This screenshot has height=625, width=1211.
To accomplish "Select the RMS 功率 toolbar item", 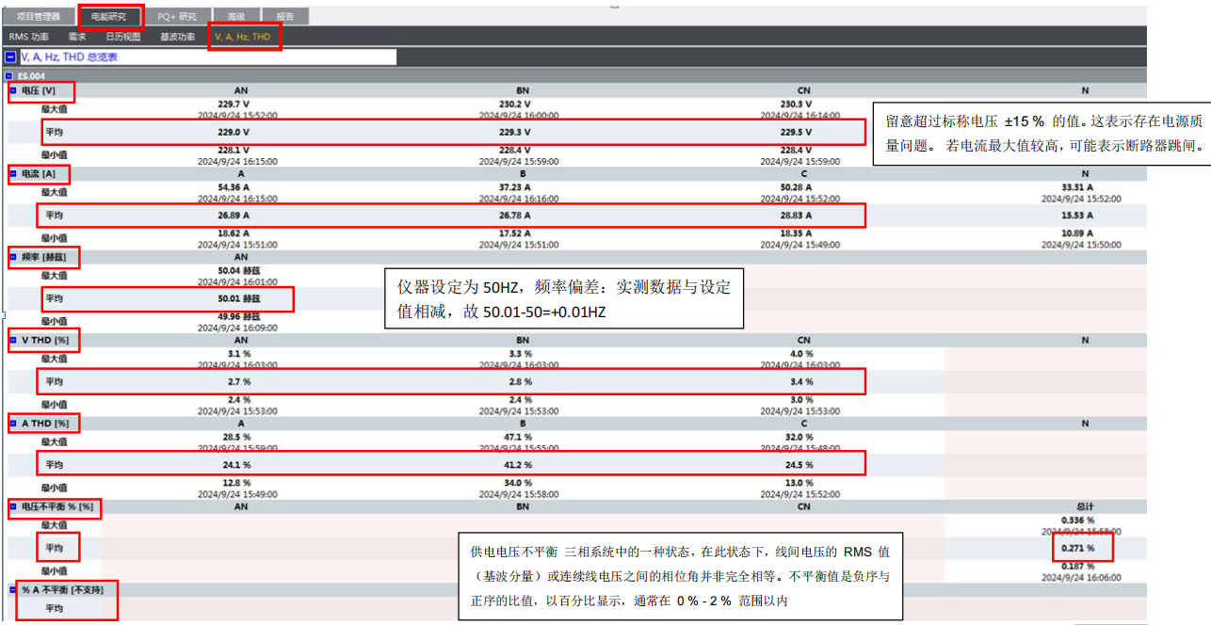I will (x=29, y=36).
